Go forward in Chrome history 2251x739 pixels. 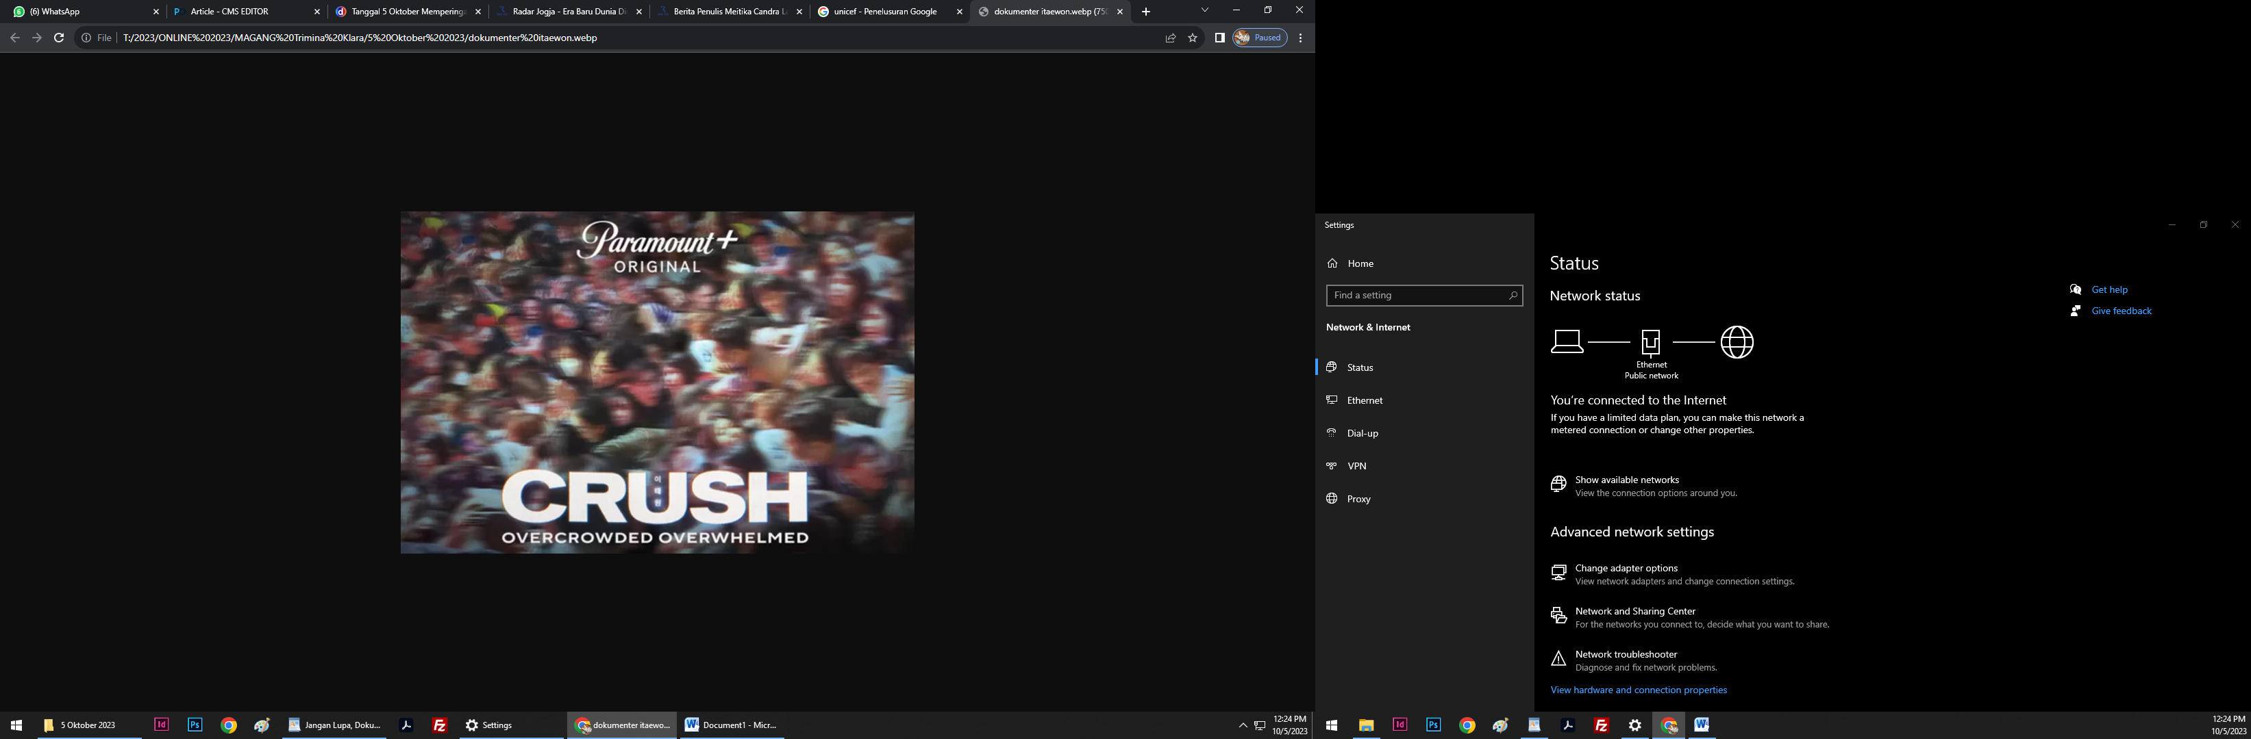37,38
